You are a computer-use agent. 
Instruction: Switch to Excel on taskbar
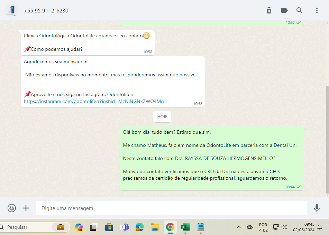(185, 227)
